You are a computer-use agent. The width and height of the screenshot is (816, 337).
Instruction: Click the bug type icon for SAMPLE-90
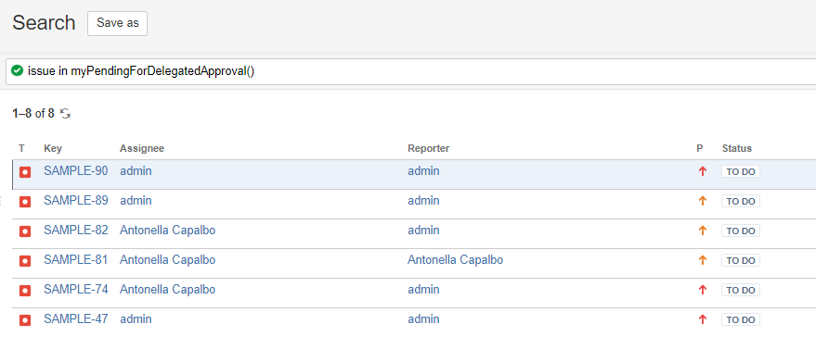tap(24, 172)
